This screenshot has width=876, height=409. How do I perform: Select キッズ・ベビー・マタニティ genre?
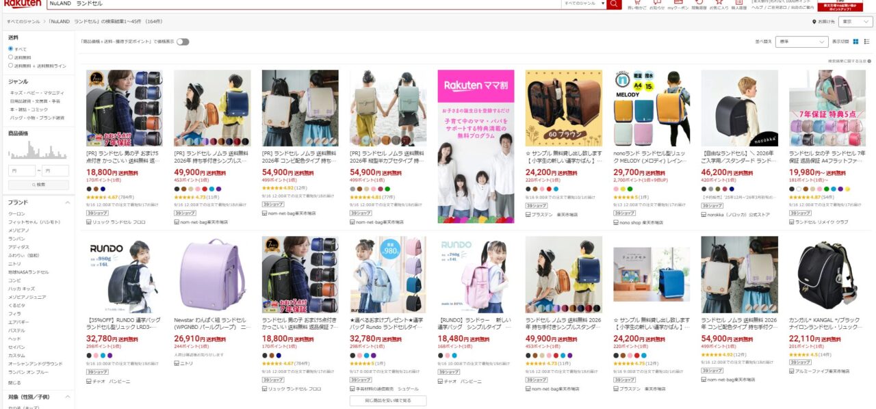point(37,92)
